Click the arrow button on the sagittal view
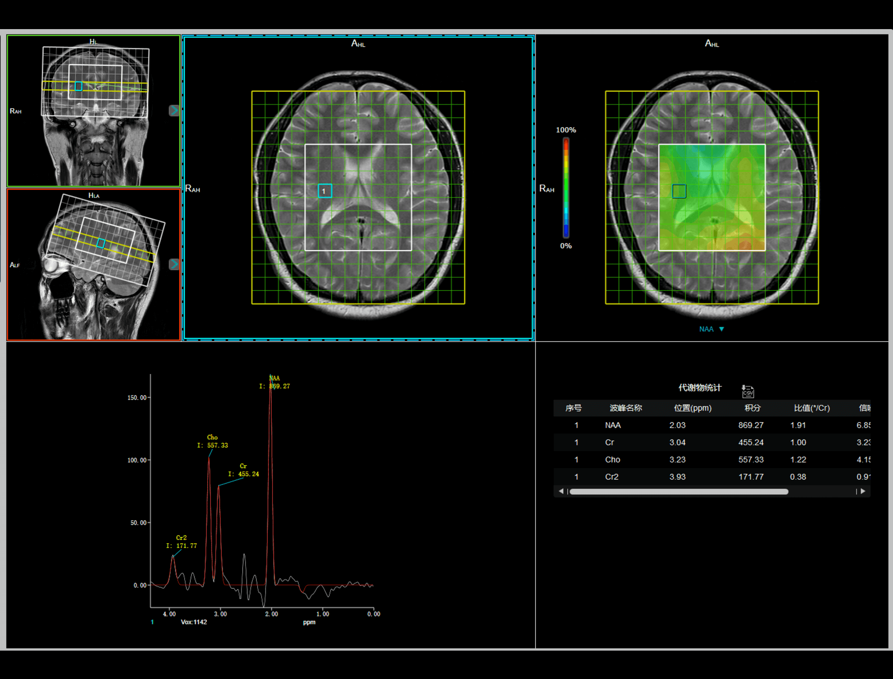 pos(174,264)
